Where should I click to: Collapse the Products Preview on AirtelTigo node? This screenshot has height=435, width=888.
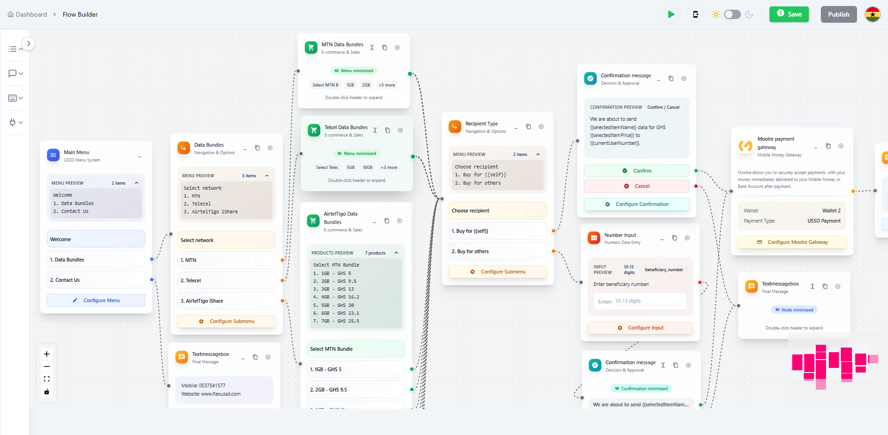pyautogui.click(x=396, y=253)
